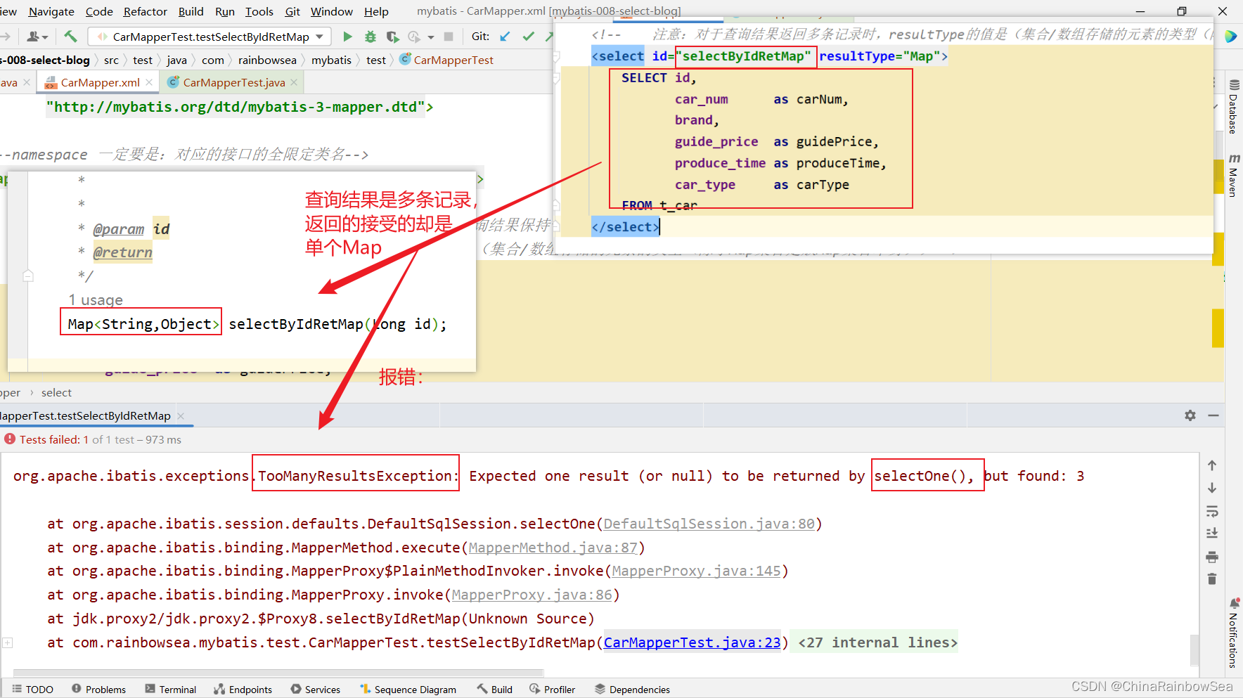Print the test console output

point(1212,557)
